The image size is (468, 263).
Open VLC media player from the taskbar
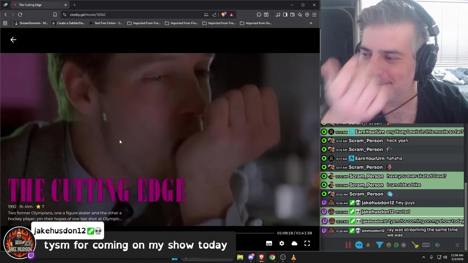click(294, 258)
